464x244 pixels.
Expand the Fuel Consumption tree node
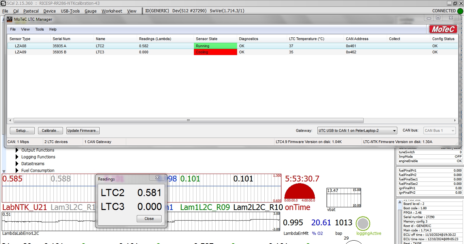pos(17,171)
